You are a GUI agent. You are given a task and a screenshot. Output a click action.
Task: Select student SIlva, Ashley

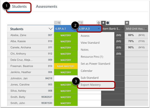[18, 91]
